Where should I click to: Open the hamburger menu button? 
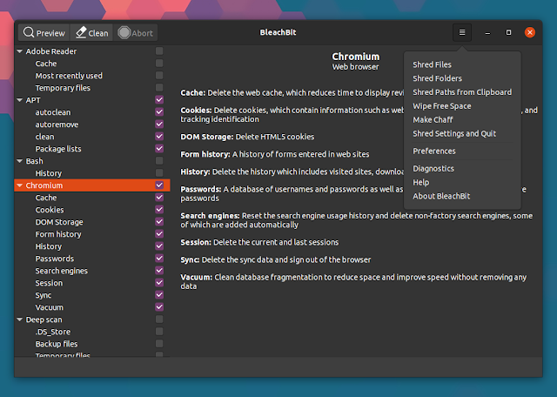pos(462,32)
